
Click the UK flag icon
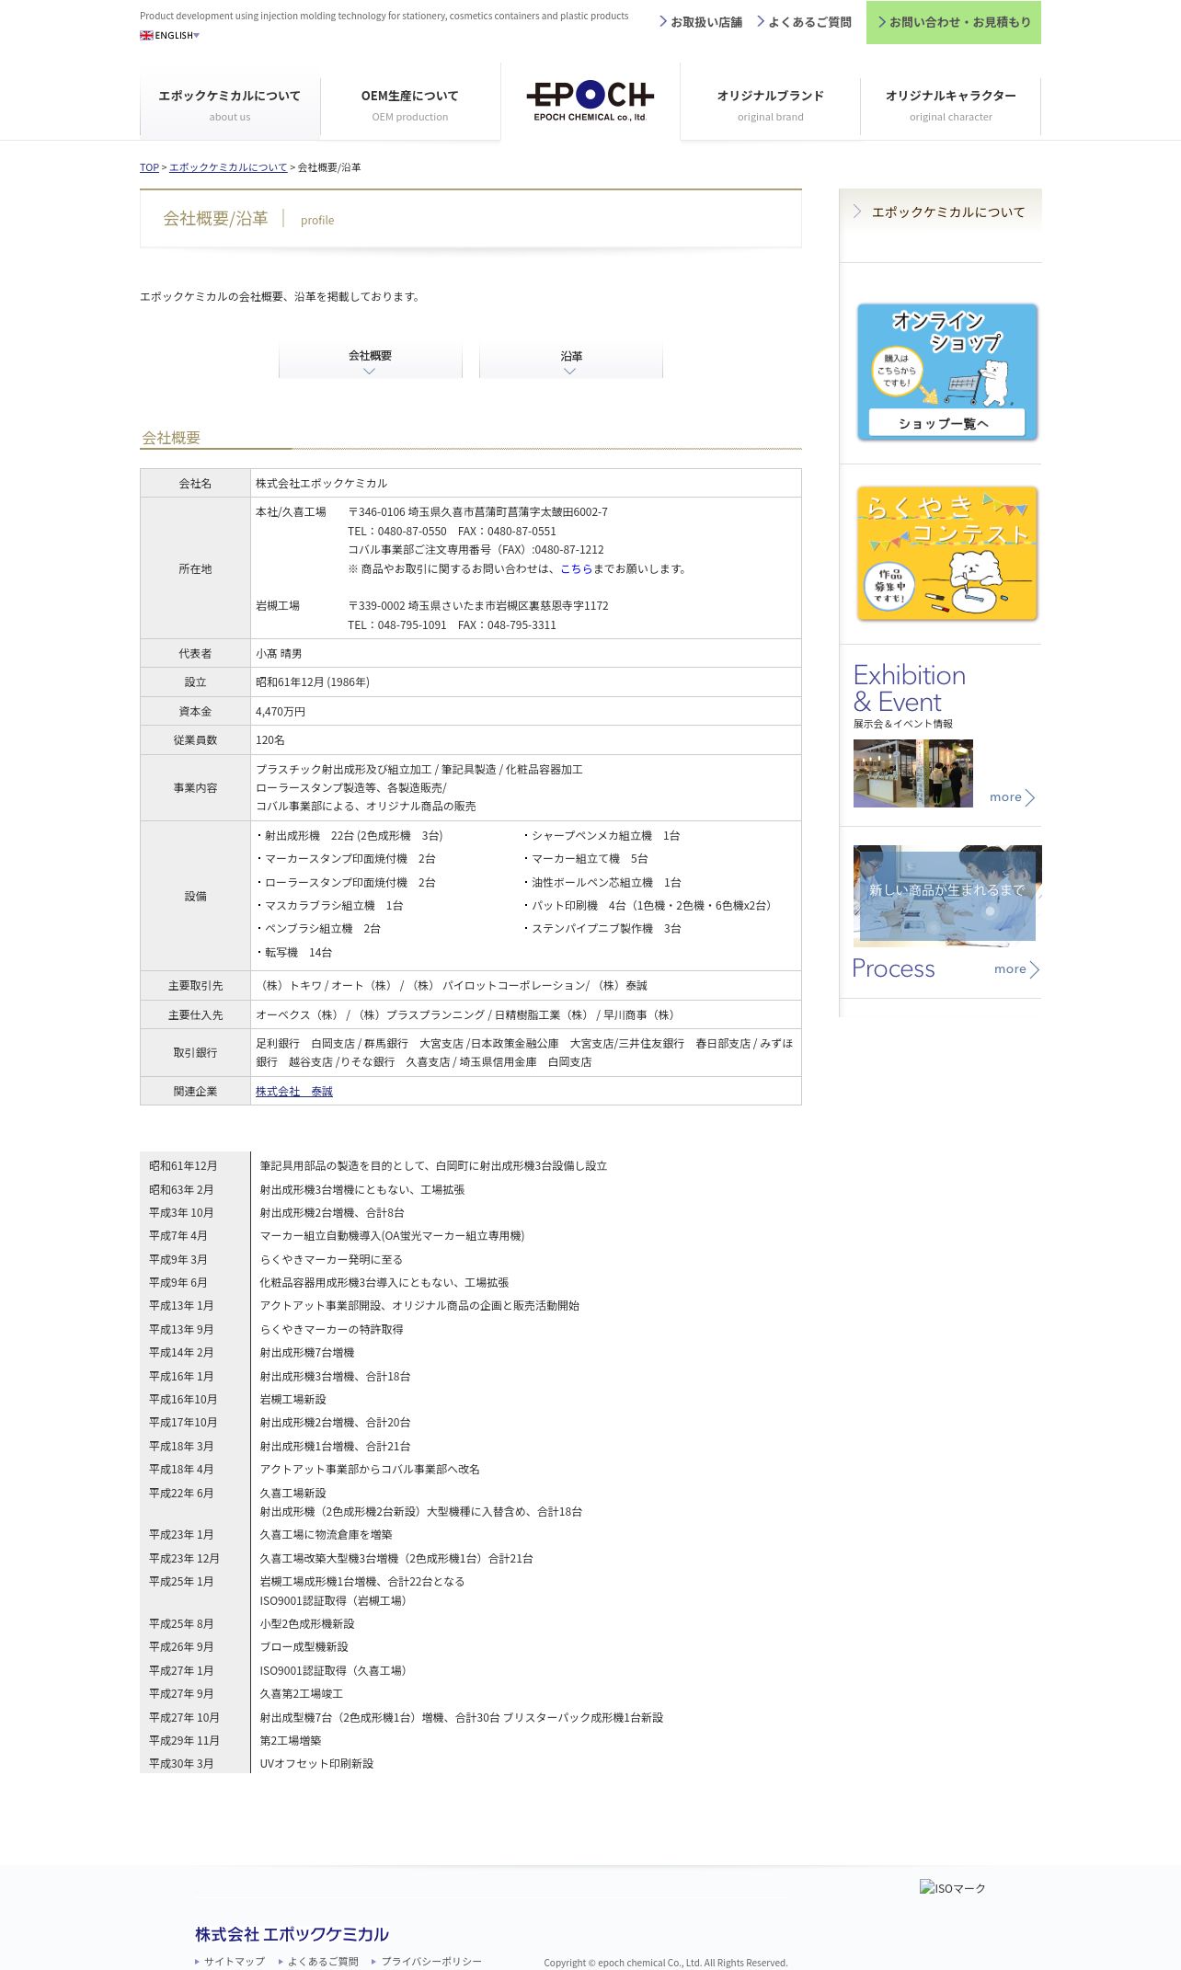pyautogui.click(x=146, y=35)
